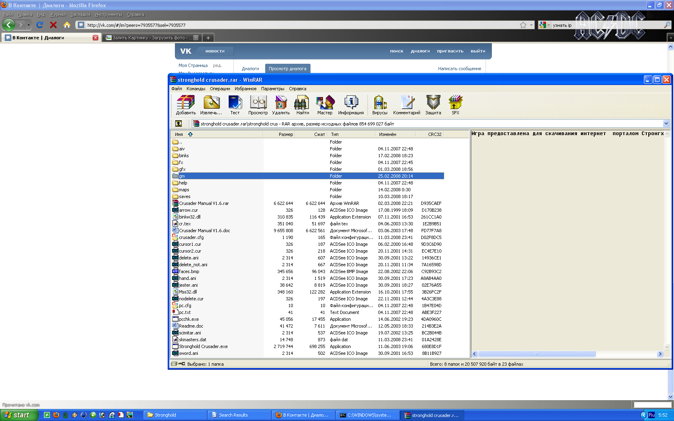Click 'диалоги' link in VK header
674x421 pixels.
(420, 51)
